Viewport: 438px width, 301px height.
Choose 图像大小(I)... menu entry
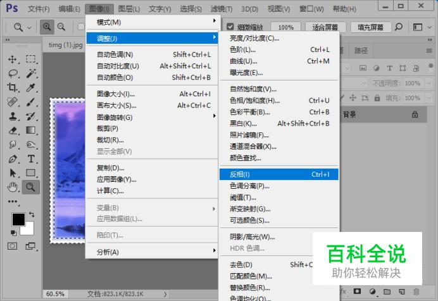153,94
